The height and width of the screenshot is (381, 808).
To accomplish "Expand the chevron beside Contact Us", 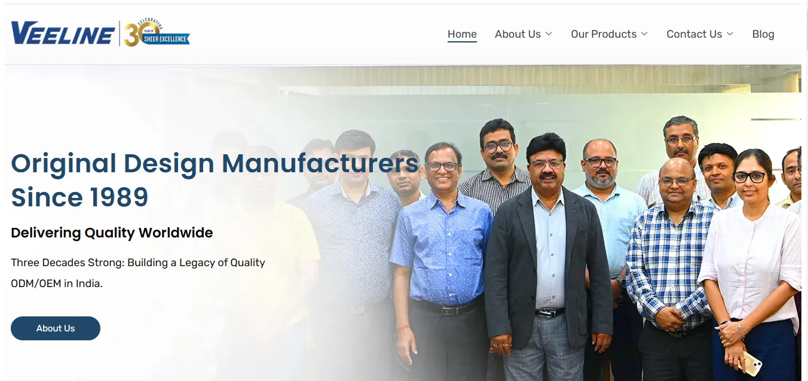I will click(x=730, y=34).
